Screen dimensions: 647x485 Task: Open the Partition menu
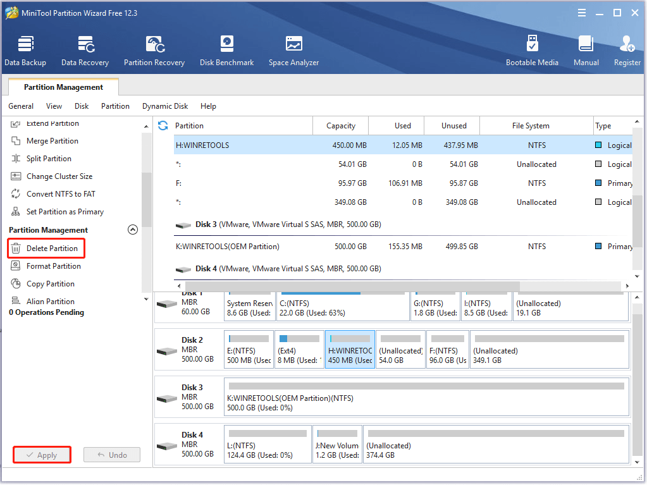(115, 106)
